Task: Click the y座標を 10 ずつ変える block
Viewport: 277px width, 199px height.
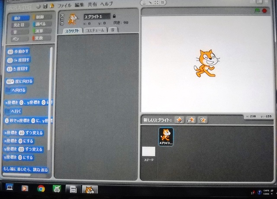Action: (x=23, y=149)
